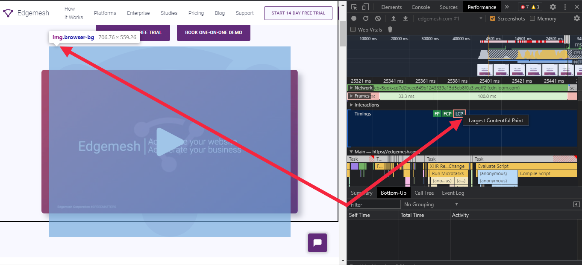This screenshot has height=265, width=582.
Task: Enable the Memory checkbox
Action: [x=532, y=18]
